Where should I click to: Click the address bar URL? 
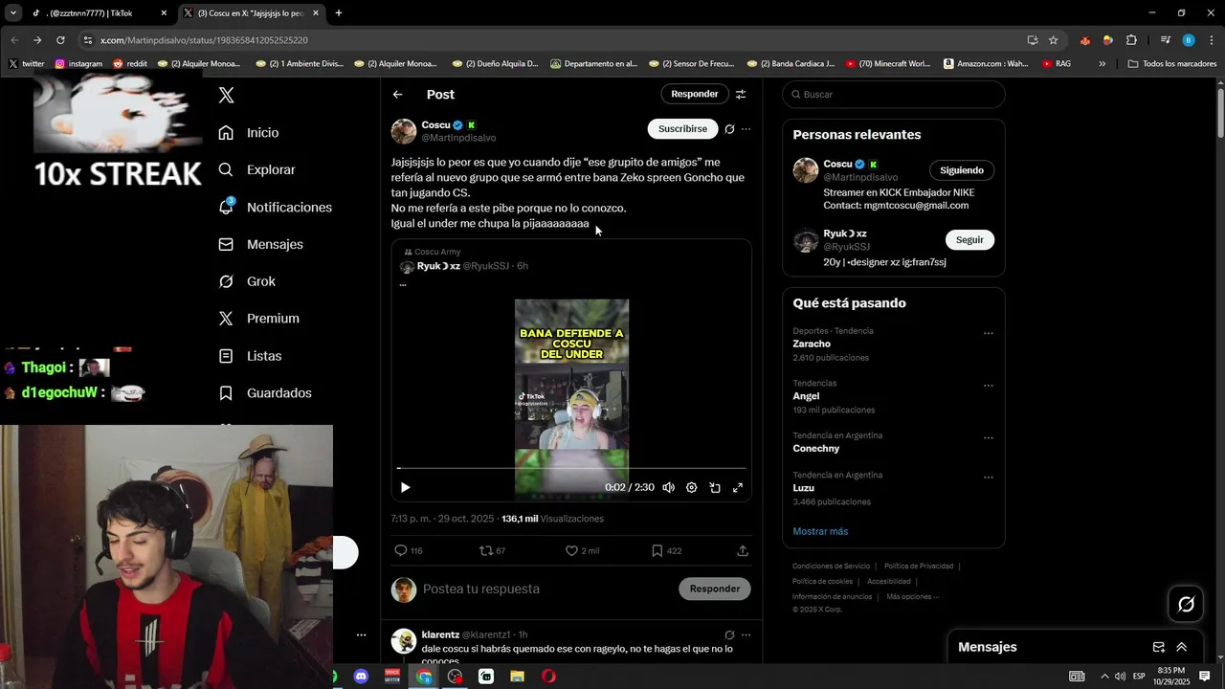tap(204, 40)
